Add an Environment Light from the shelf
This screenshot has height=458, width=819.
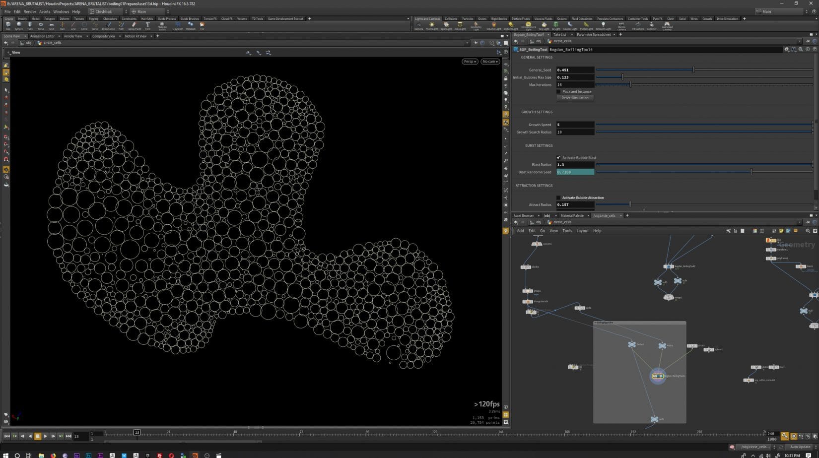point(528,25)
